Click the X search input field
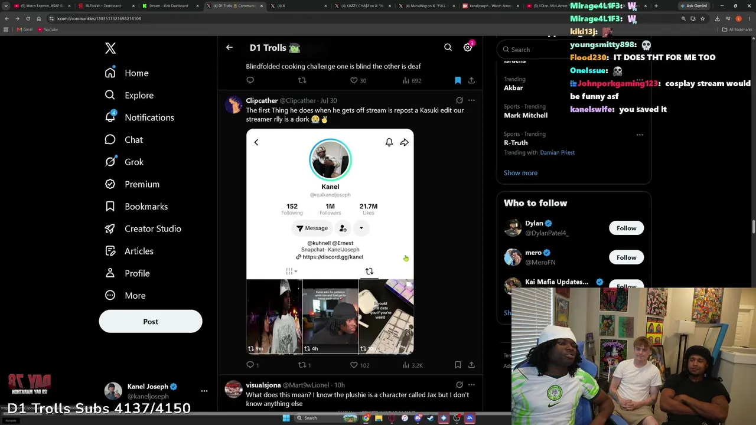Image resolution: width=756 pixels, height=425 pixels. tap(573, 50)
